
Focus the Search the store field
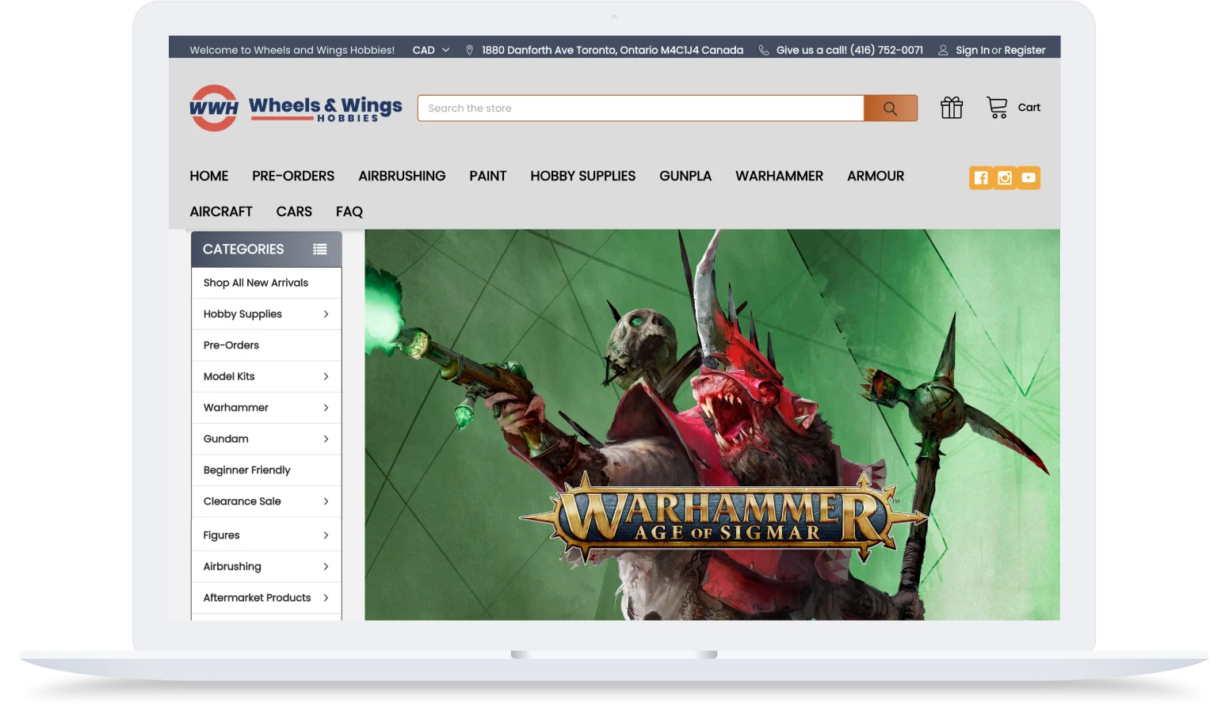tap(640, 108)
